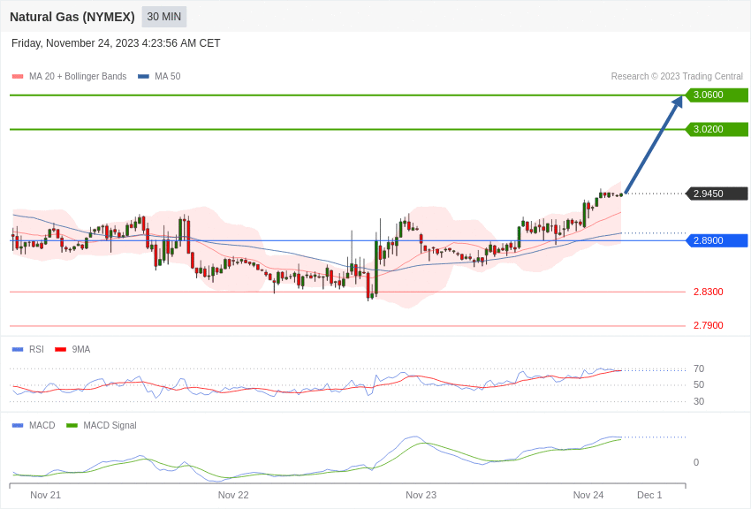Click the Dec 1 date marker
This screenshot has height=509, width=751.
coord(649,495)
